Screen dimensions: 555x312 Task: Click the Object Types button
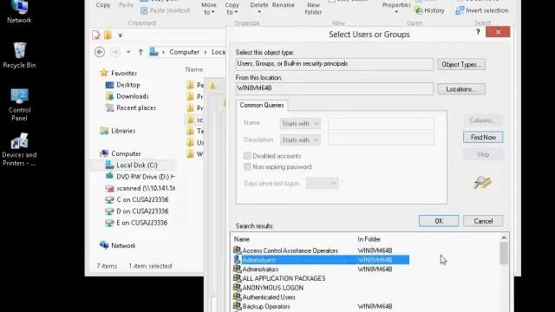pos(461,64)
